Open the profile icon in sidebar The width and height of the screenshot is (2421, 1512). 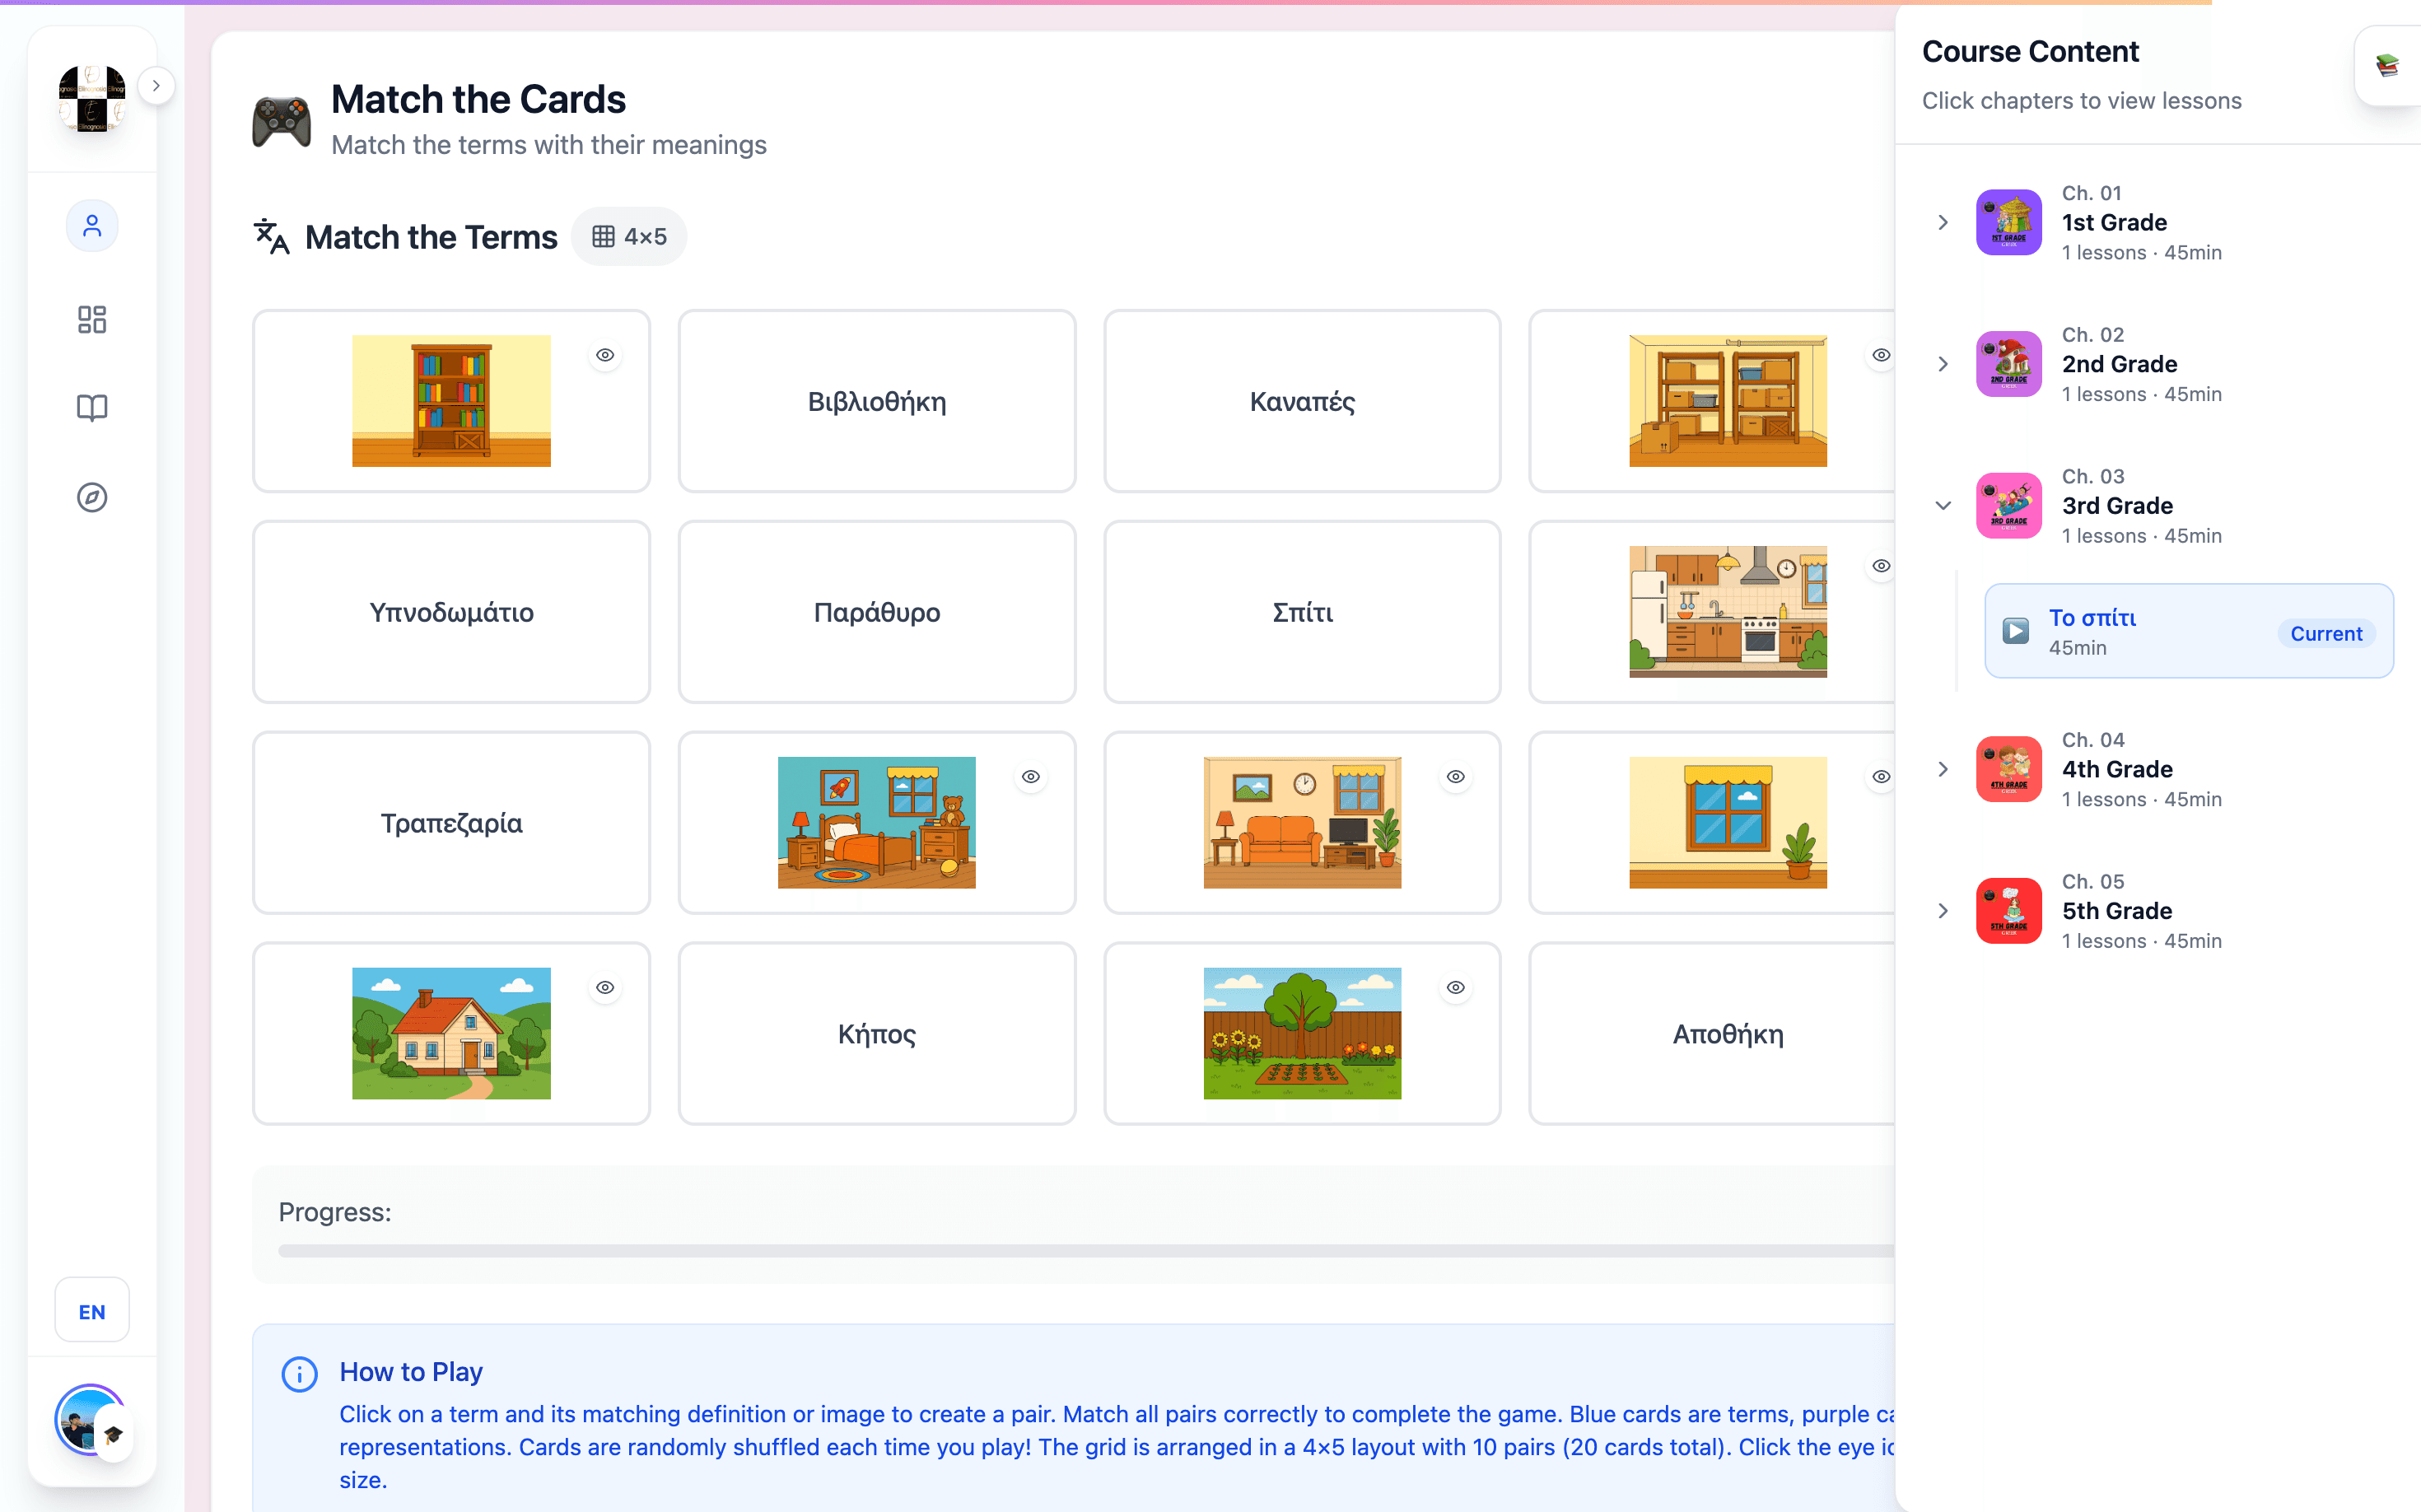point(92,226)
